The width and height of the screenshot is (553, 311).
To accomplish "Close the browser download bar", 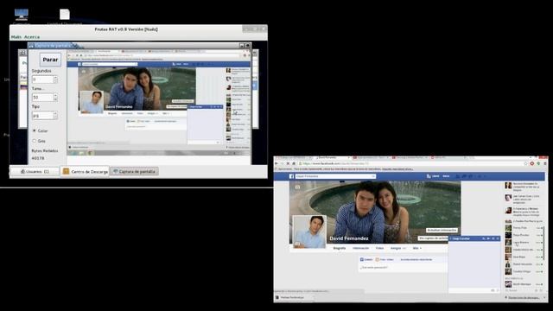I will point(545,297).
